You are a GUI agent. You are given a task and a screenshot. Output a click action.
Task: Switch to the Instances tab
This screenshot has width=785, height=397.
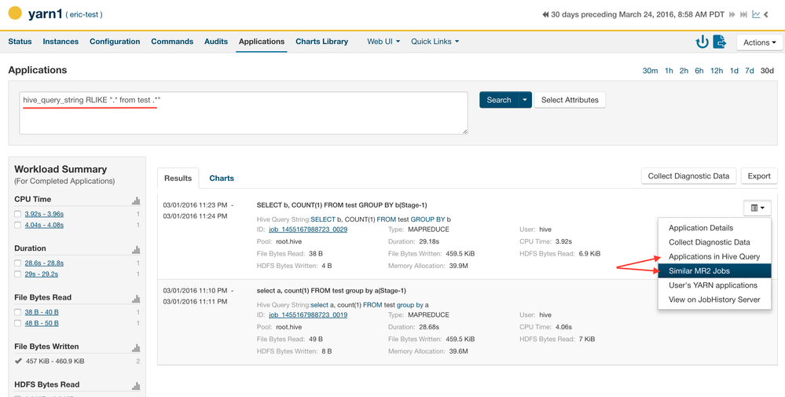(61, 42)
